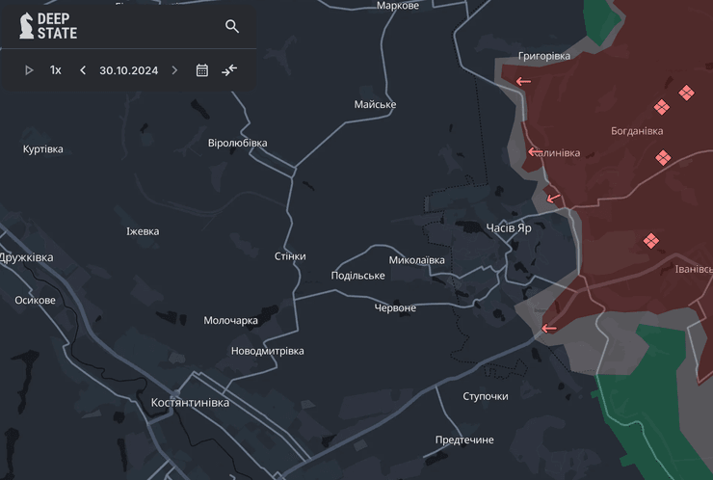Click the attack arrow at Калинівка
The image size is (713, 480).
click(x=535, y=152)
